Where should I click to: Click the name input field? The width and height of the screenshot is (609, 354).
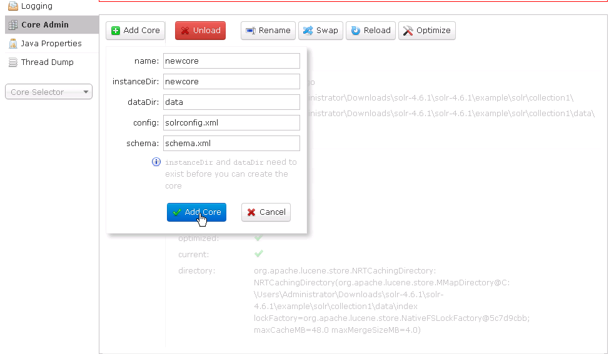click(231, 61)
